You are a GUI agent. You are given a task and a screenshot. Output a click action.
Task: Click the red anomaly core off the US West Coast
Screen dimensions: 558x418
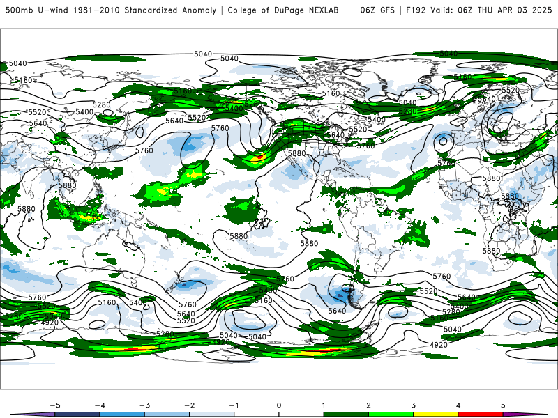pyautogui.click(x=259, y=156)
